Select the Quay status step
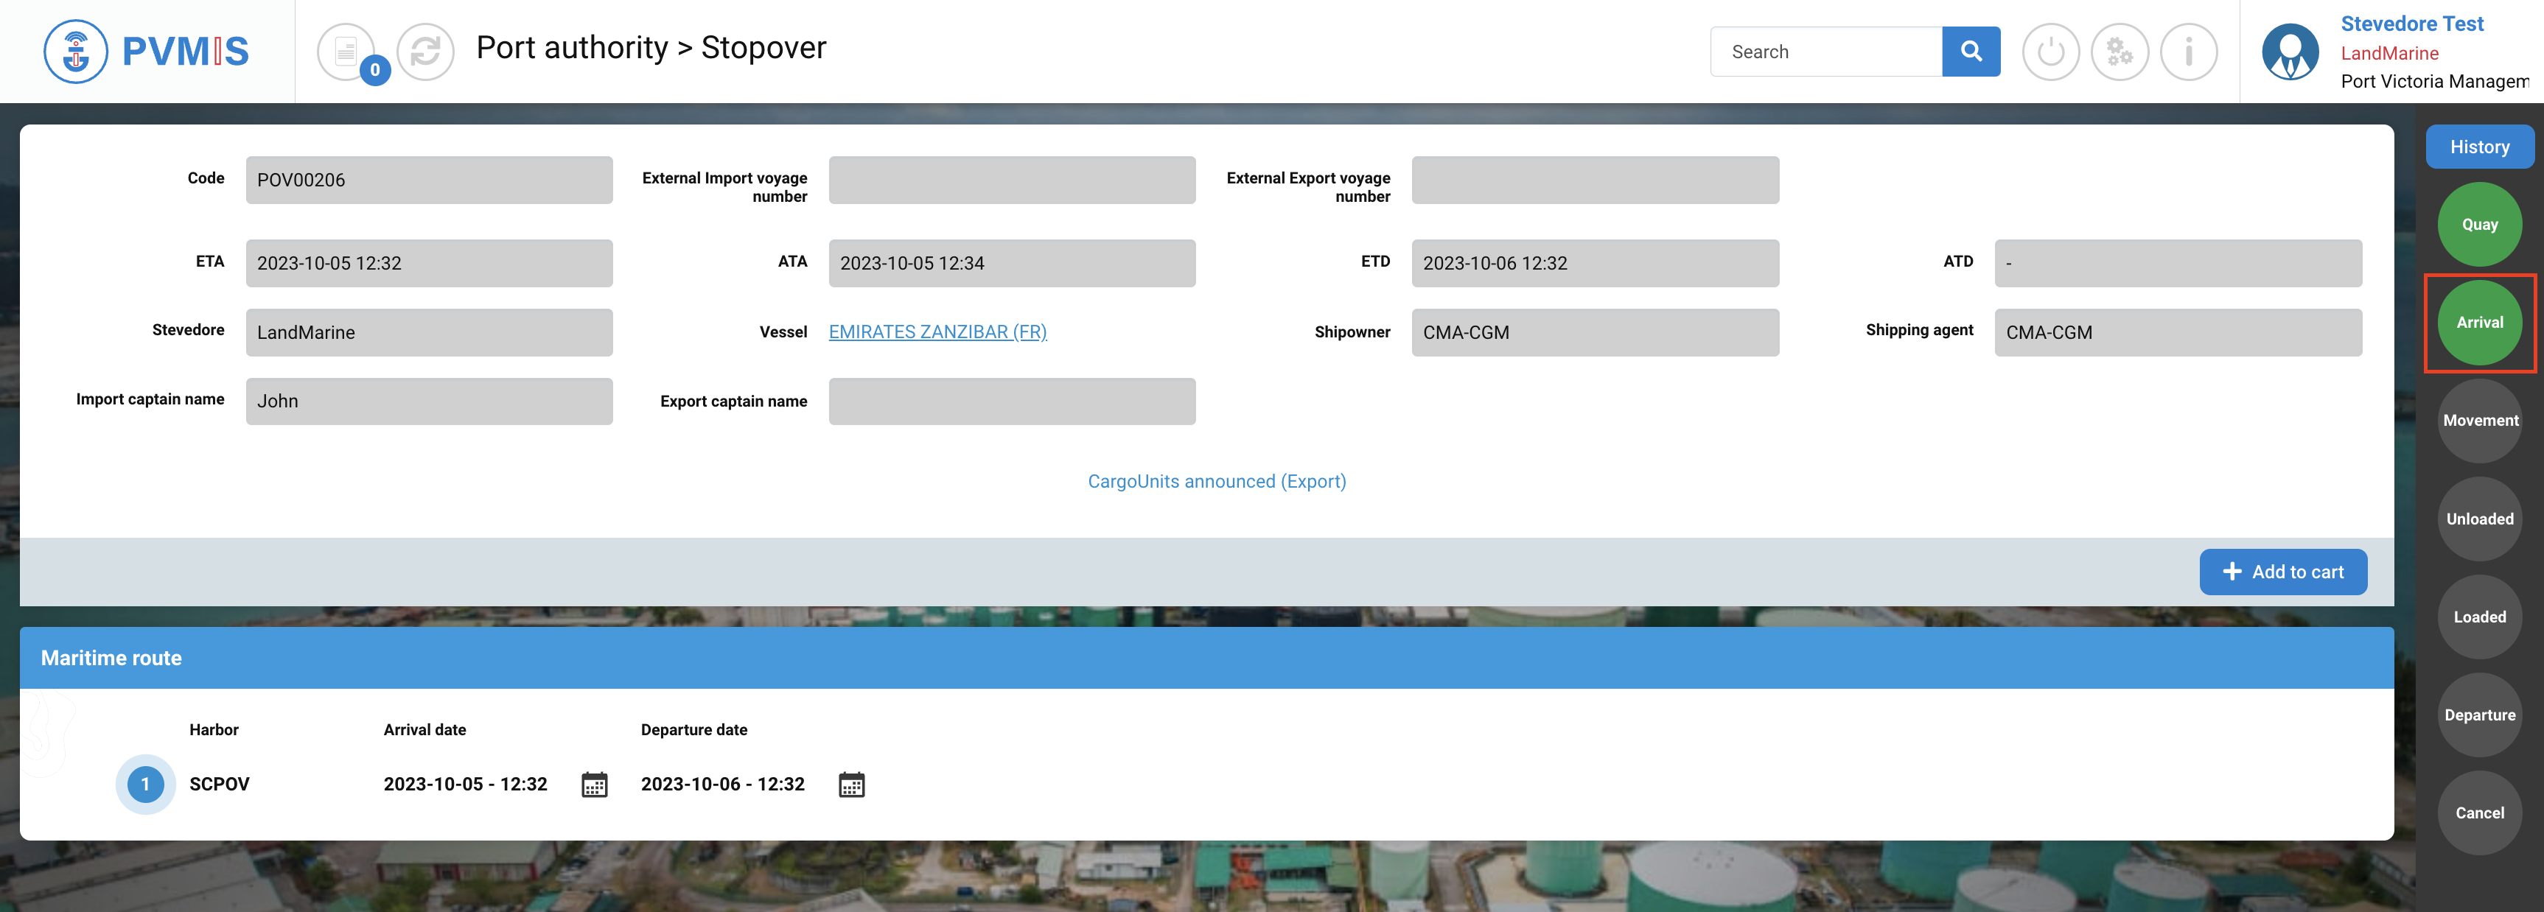 pyautogui.click(x=2479, y=224)
